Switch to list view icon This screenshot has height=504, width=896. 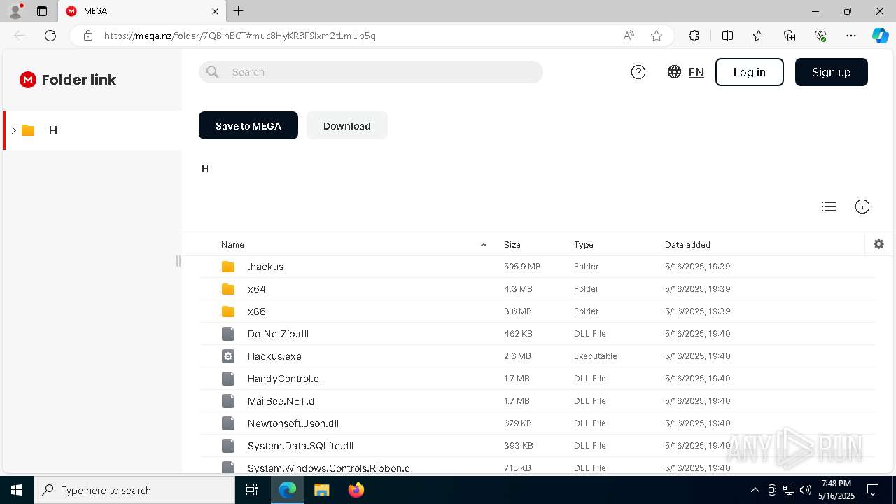click(829, 206)
